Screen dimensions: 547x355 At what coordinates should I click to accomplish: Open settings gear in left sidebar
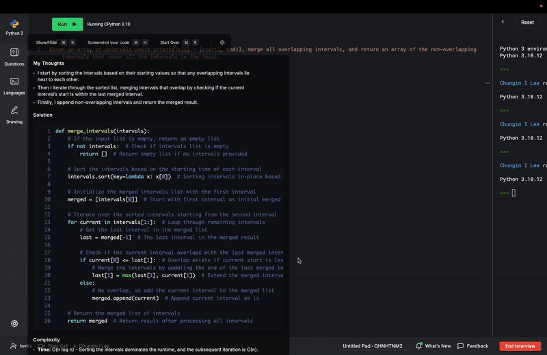click(x=14, y=324)
